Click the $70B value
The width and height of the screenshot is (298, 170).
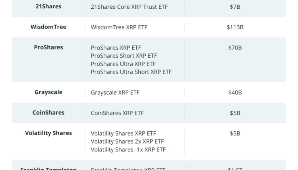[235, 48]
